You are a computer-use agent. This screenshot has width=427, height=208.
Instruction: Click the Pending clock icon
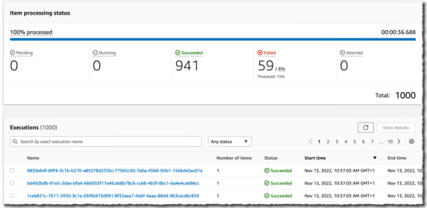click(12, 53)
